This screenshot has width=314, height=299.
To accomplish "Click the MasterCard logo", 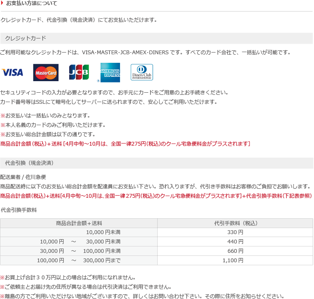I will coord(46,73).
